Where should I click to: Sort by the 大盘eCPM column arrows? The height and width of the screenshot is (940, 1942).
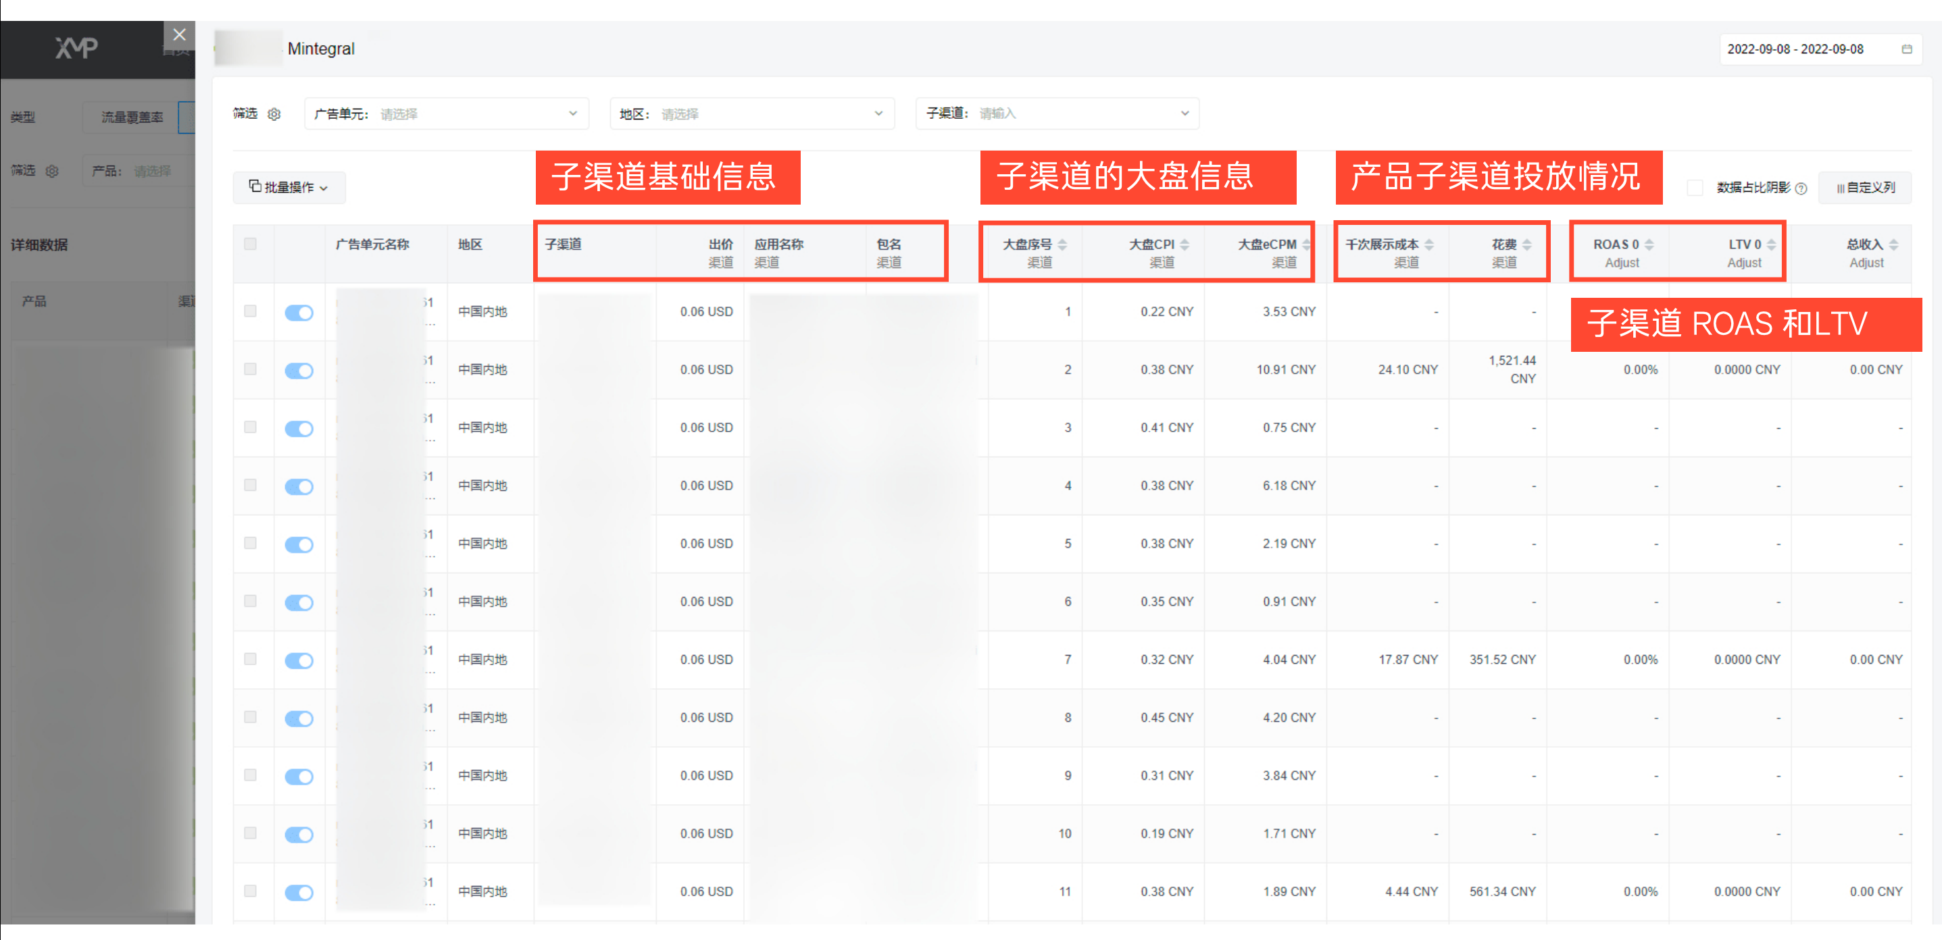point(1306,244)
